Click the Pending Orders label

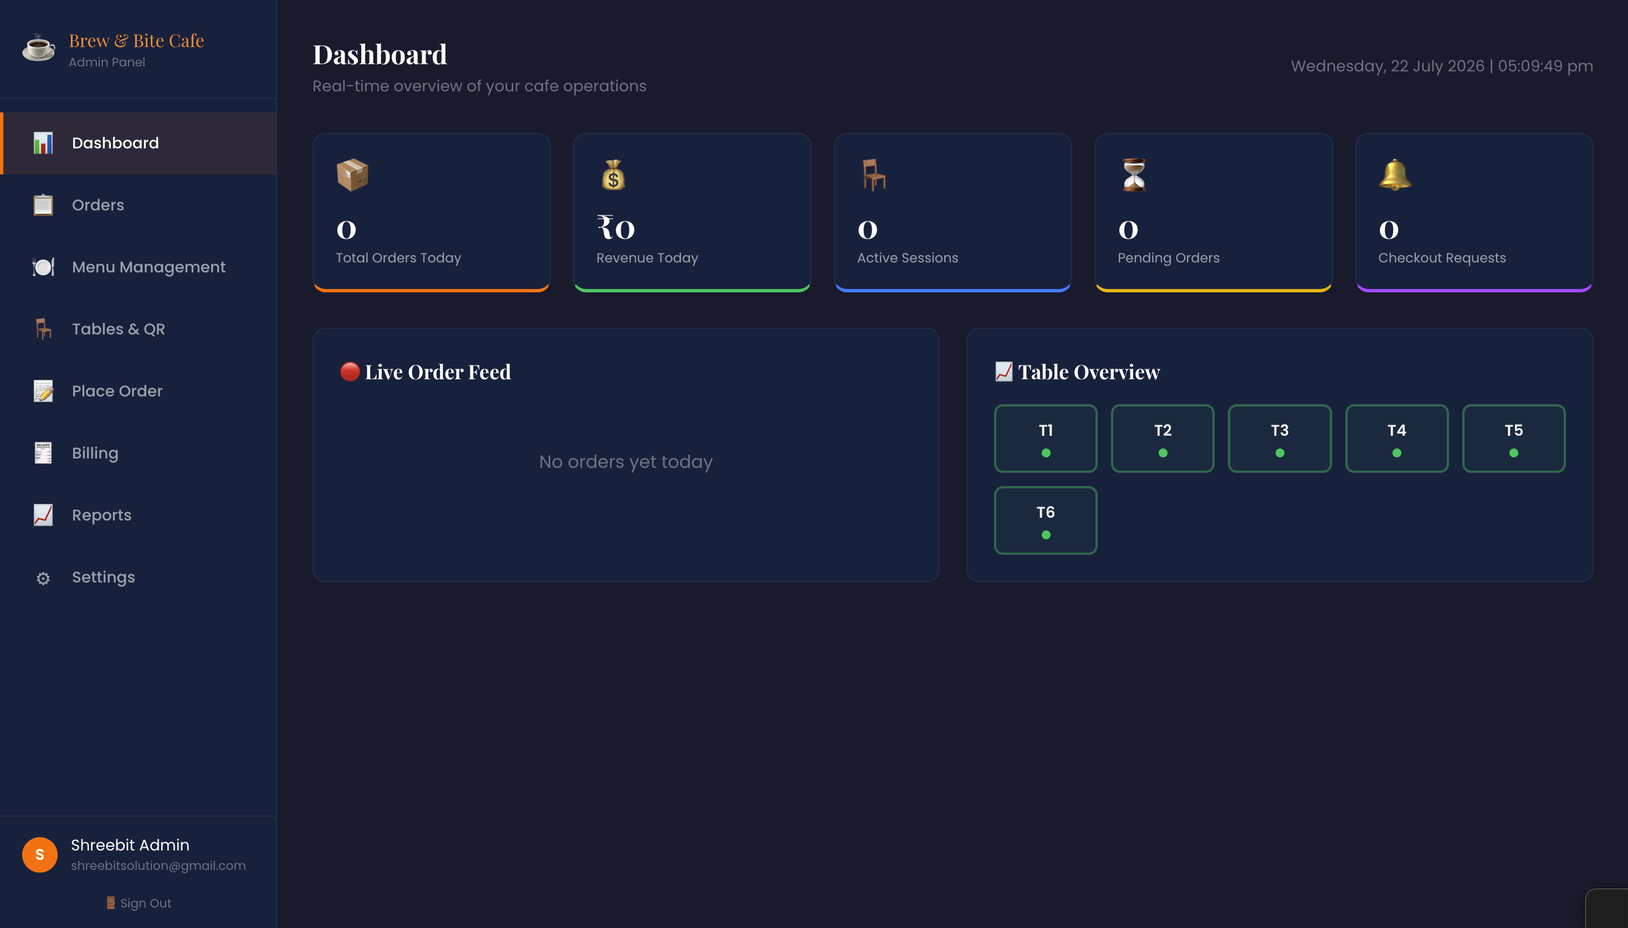click(x=1168, y=257)
